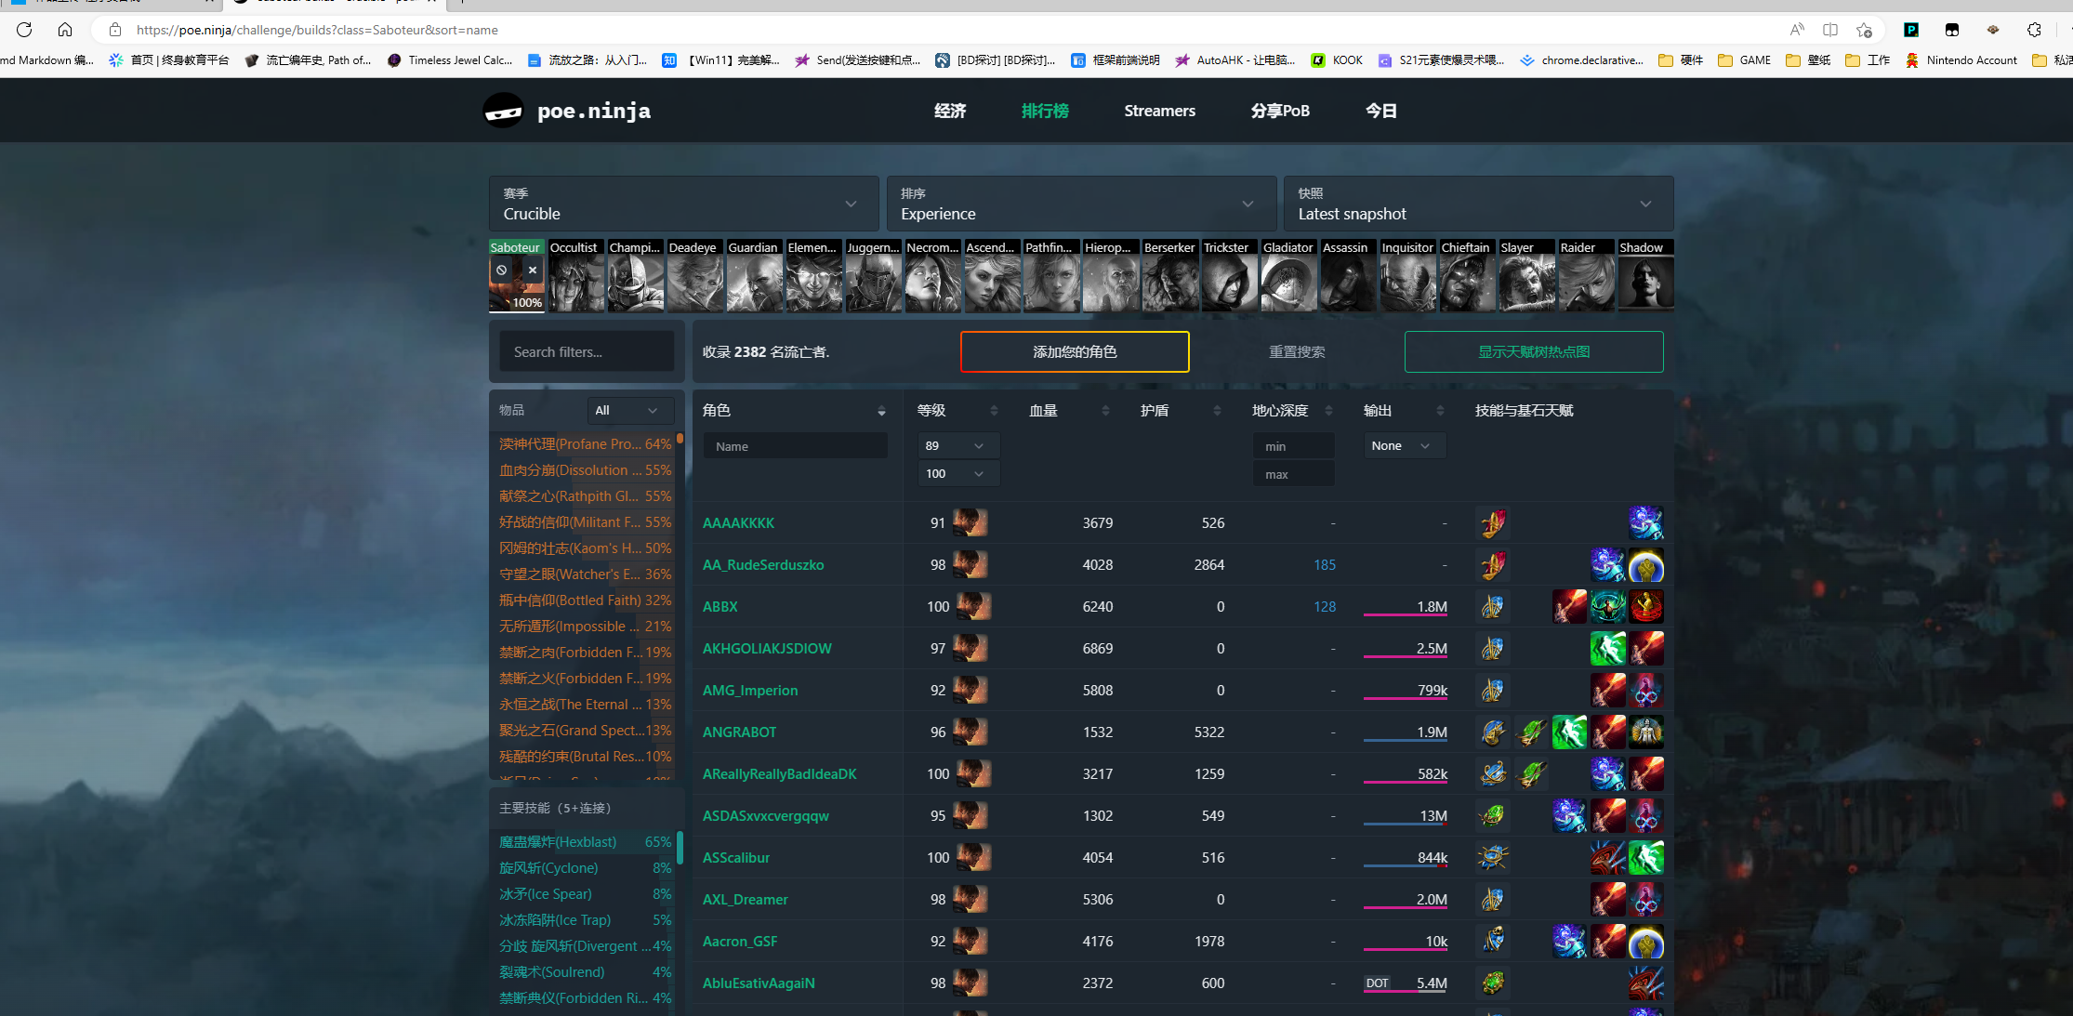Open the 物品 All filter dropdown
Viewport: 2073px width, 1016px height.
click(x=629, y=410)
